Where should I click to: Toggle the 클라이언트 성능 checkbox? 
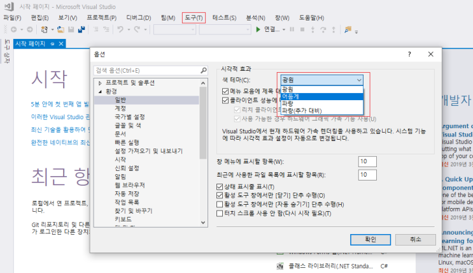pos(225,100)
